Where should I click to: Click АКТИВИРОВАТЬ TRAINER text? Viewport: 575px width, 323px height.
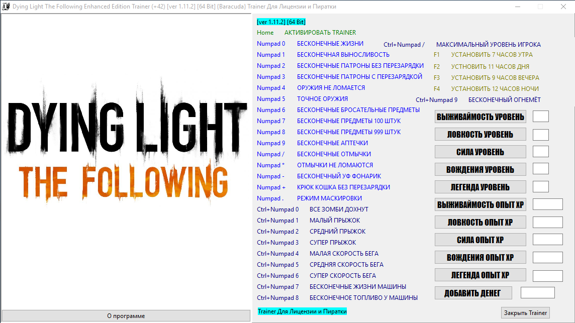(x=320, y=33)
